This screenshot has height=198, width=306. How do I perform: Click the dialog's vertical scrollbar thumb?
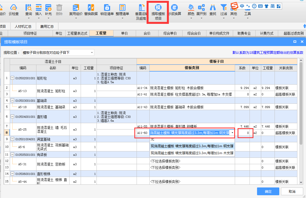point(301,103)
